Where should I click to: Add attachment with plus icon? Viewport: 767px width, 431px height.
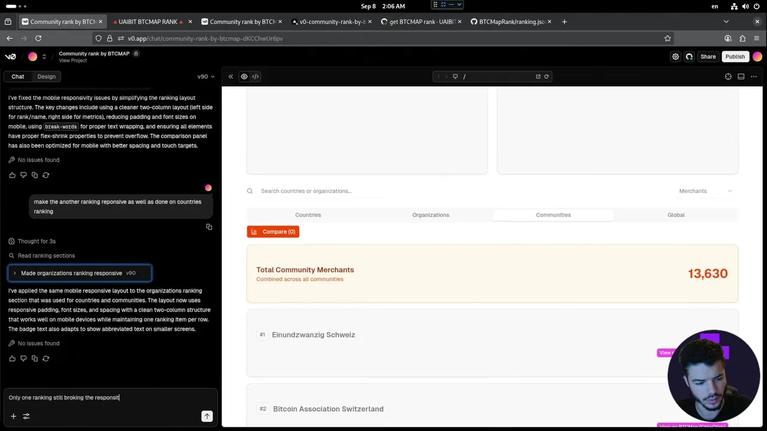point(13,416)
